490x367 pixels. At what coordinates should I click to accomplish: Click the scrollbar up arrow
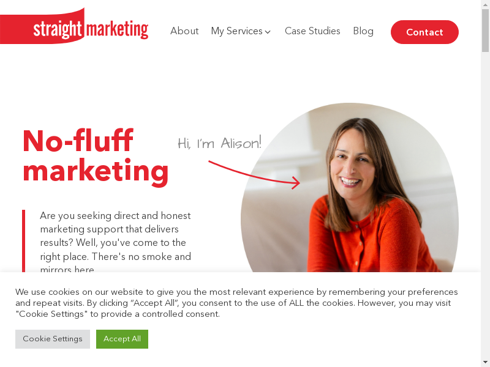485,4
